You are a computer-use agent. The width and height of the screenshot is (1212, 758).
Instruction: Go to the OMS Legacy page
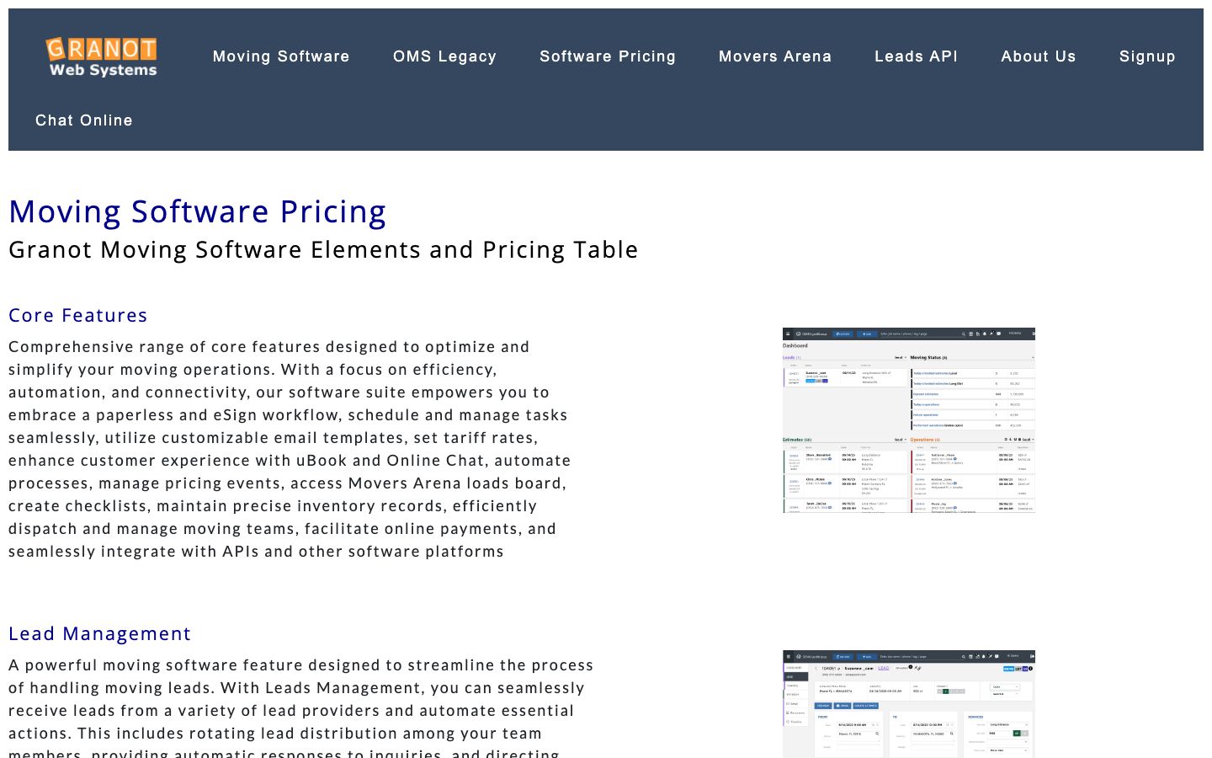[444, 56]
